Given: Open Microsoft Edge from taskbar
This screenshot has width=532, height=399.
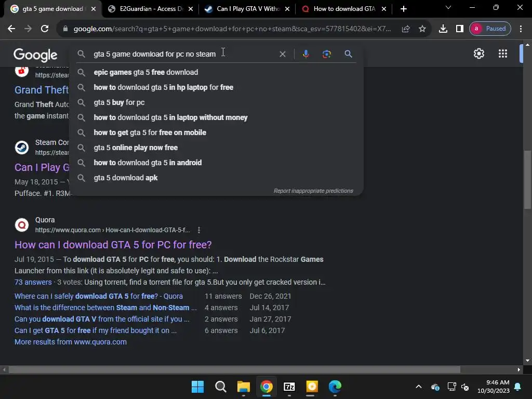Looking at the screenshot, I should pyautogui.click(x=335, y=387).
